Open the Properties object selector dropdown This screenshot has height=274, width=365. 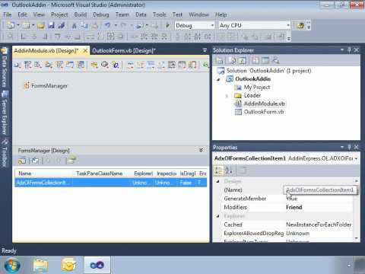356,158
